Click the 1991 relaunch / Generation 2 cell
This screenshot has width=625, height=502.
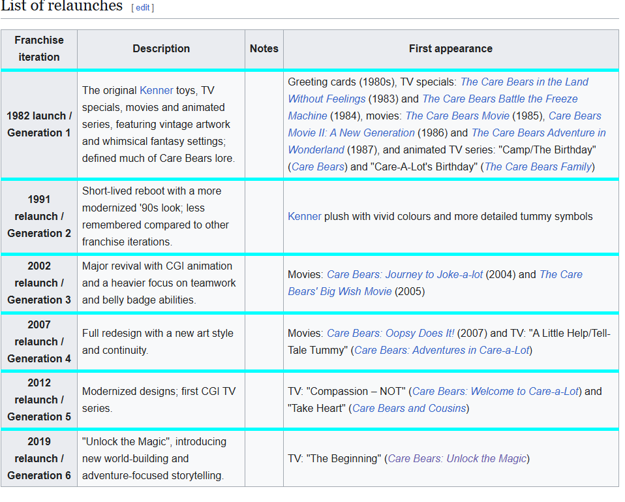point(39,217)
